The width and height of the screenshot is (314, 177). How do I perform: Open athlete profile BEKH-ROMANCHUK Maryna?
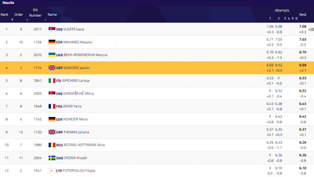click(85, 55)
